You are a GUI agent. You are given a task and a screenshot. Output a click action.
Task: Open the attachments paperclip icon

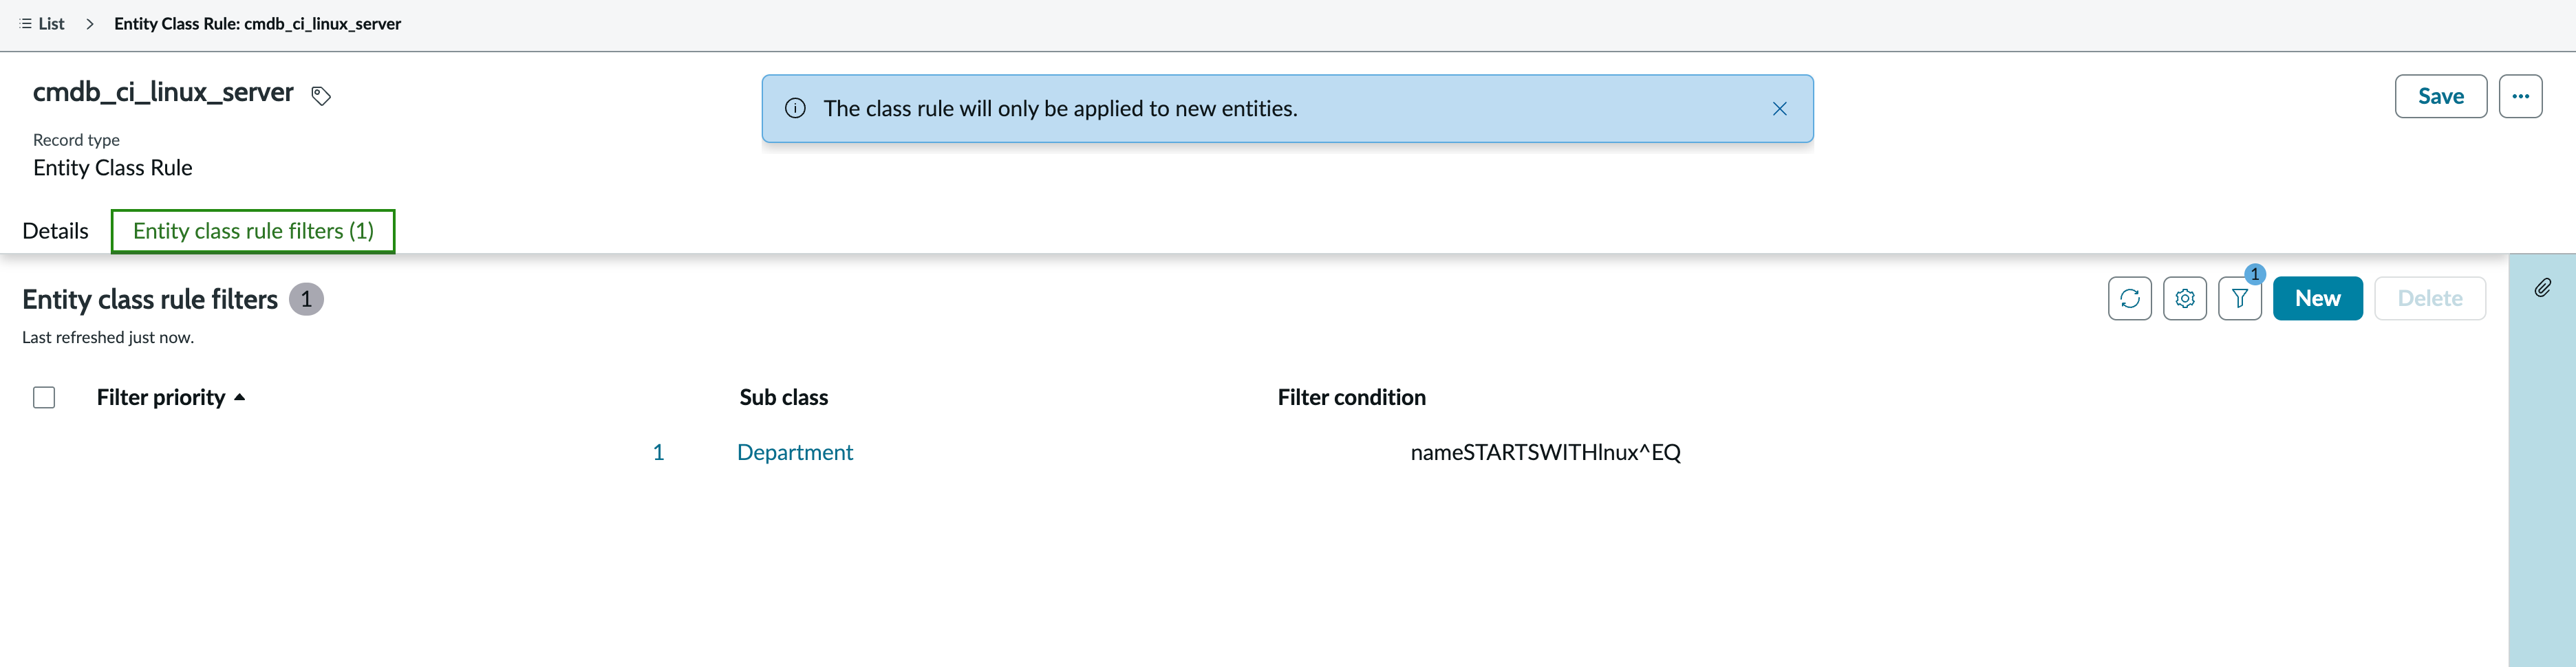2542,288
